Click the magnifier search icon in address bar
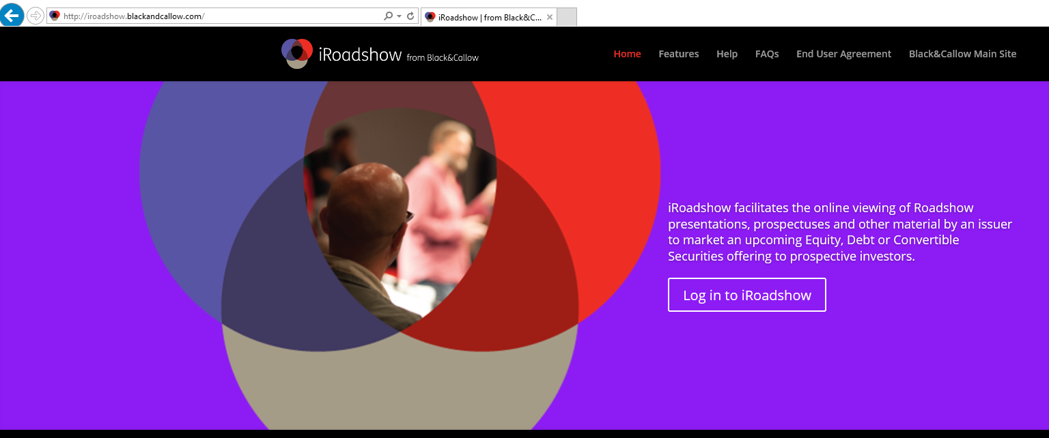This screenshot has width=1049, height=438. point(388,16)
